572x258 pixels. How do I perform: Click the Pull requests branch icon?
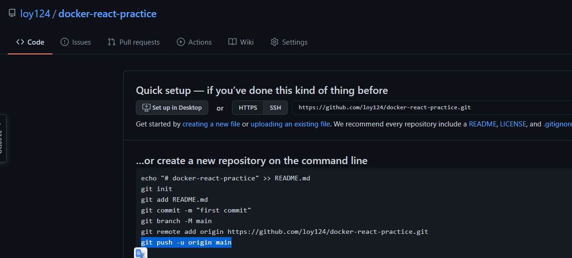pyautogui.click(x=112, y=42)
